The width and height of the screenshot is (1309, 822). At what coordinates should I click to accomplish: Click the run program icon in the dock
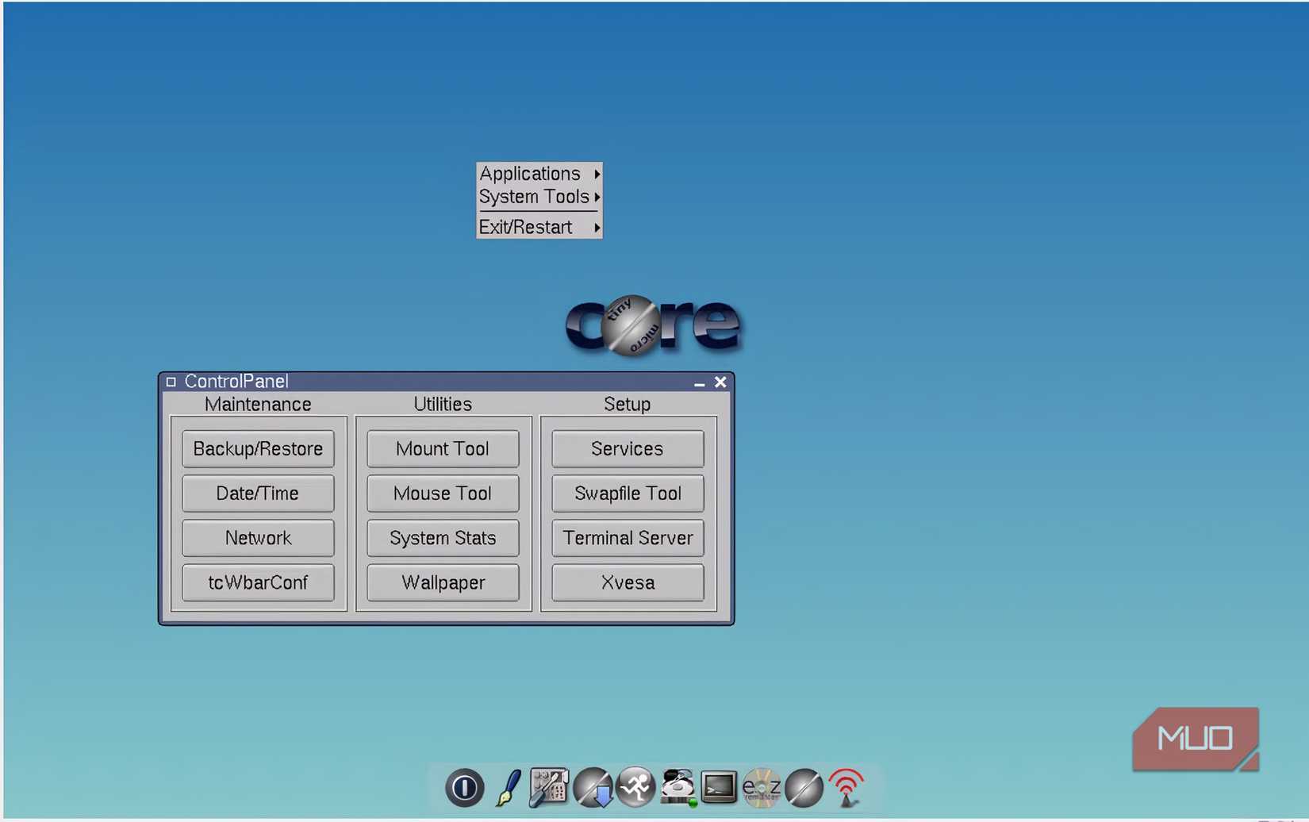[x=635, y=787]
